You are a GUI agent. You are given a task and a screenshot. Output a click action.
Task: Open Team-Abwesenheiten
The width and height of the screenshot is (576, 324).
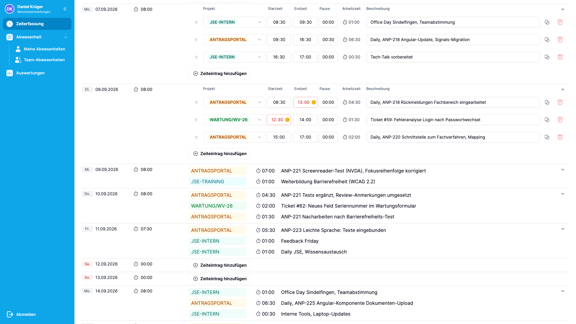point(40,60)
